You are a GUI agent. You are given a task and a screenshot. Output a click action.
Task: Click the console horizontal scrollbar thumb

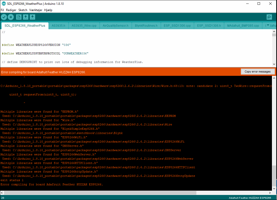point(100,193)
